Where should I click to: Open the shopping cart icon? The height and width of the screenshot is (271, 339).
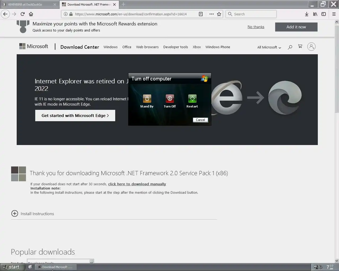point(300,46)
